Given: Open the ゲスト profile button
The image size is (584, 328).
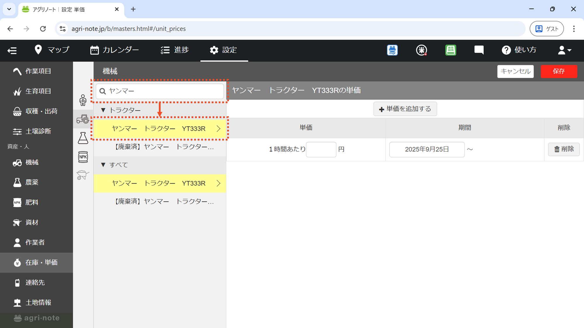Looking at the screenshot, I should tap(547, 29).
